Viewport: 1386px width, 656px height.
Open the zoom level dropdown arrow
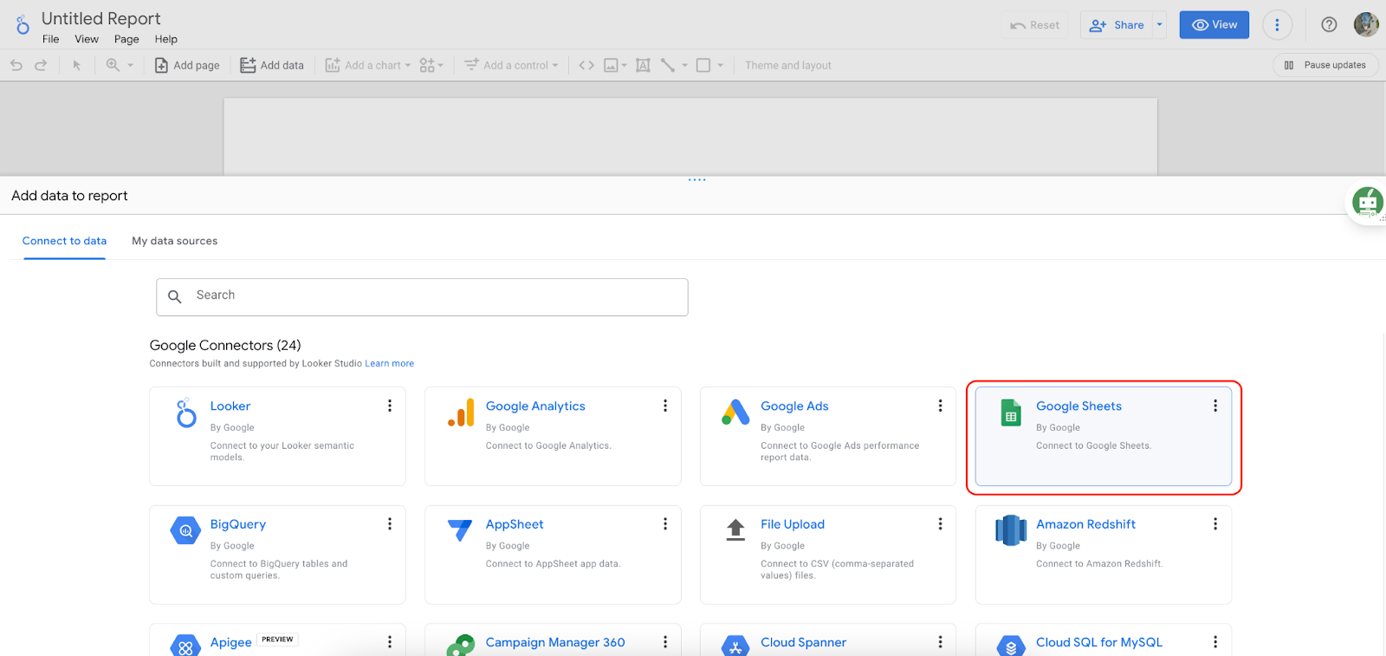pyautogui.click(x=131, y=65)
